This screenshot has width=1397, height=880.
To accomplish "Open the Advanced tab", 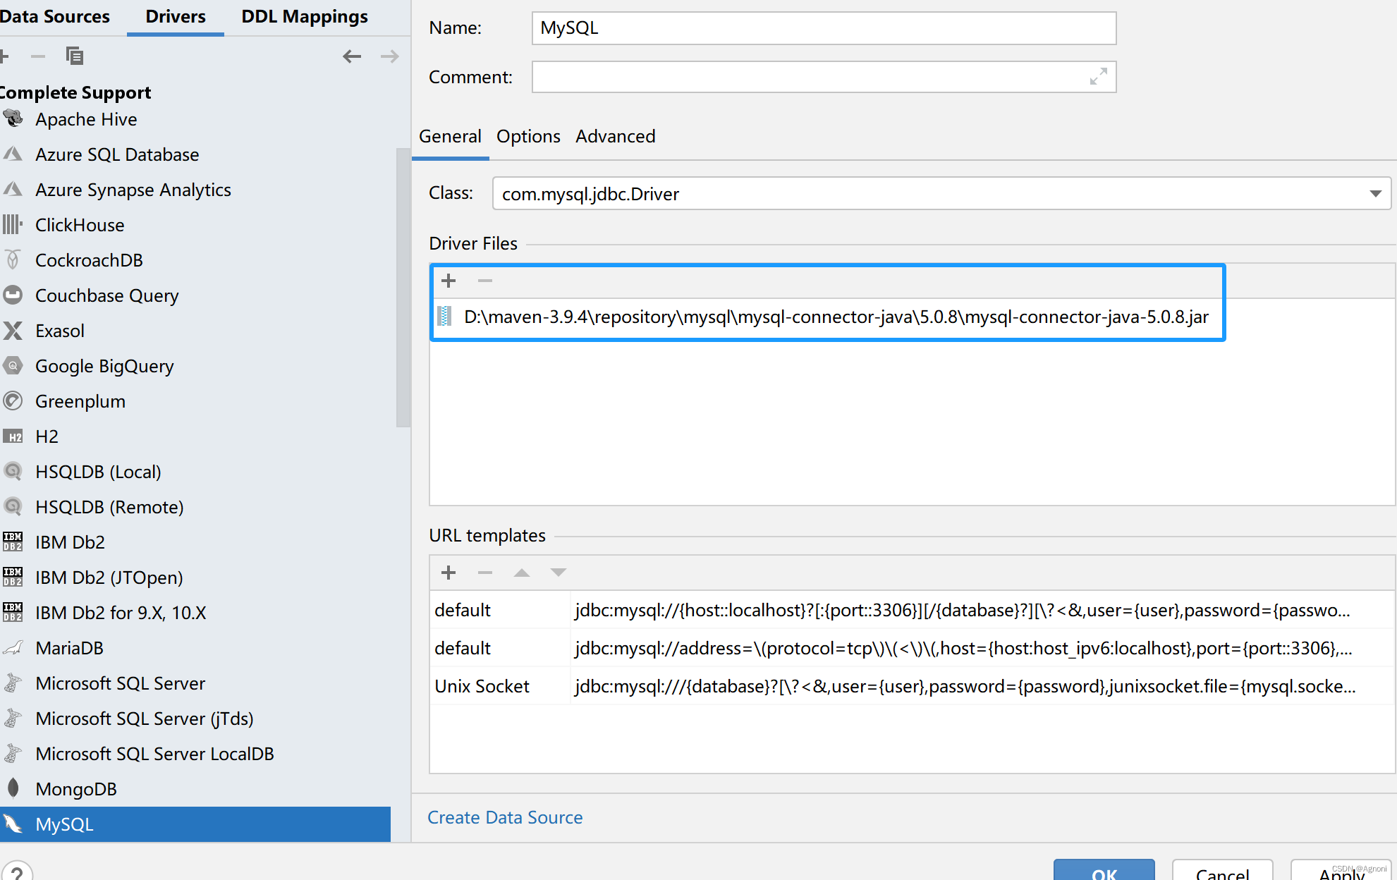I will tap(615, 136).
